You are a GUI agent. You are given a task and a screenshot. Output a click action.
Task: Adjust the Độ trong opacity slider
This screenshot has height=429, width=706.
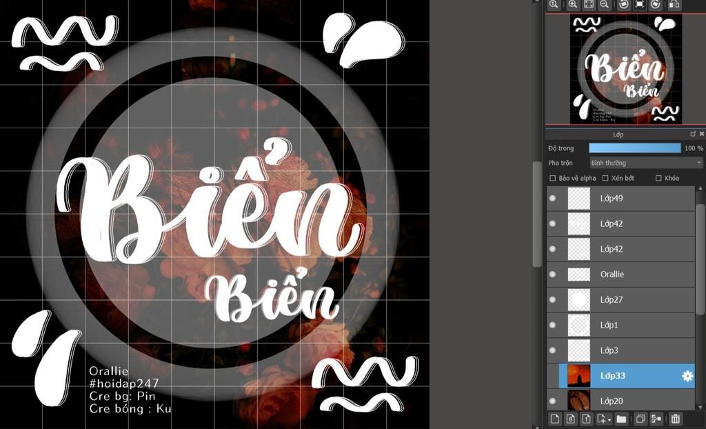pos(635,148)
